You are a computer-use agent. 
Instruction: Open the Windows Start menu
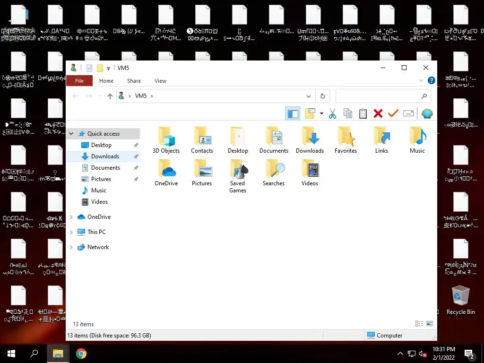tap(11, 354)
